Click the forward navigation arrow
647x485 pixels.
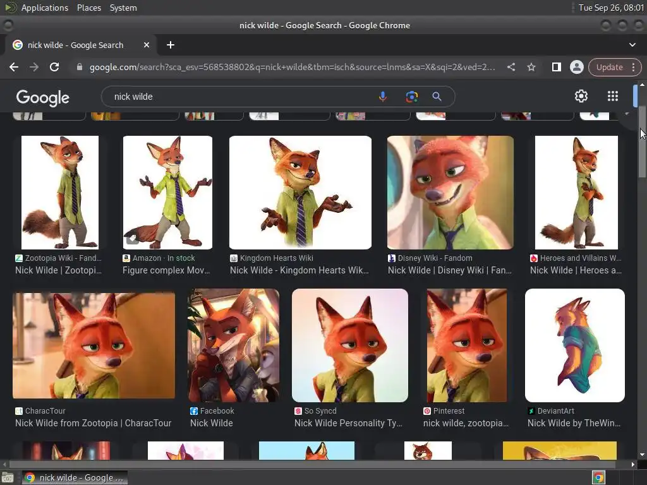(34, 67)
